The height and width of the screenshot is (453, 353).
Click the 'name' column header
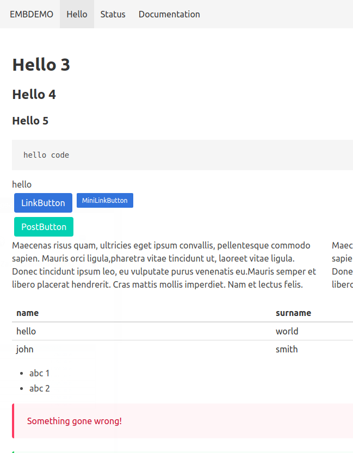tap(28, 313)
